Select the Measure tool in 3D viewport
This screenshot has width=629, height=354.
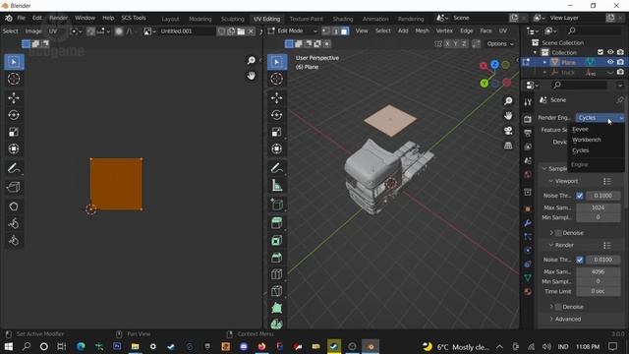[276, 186]
